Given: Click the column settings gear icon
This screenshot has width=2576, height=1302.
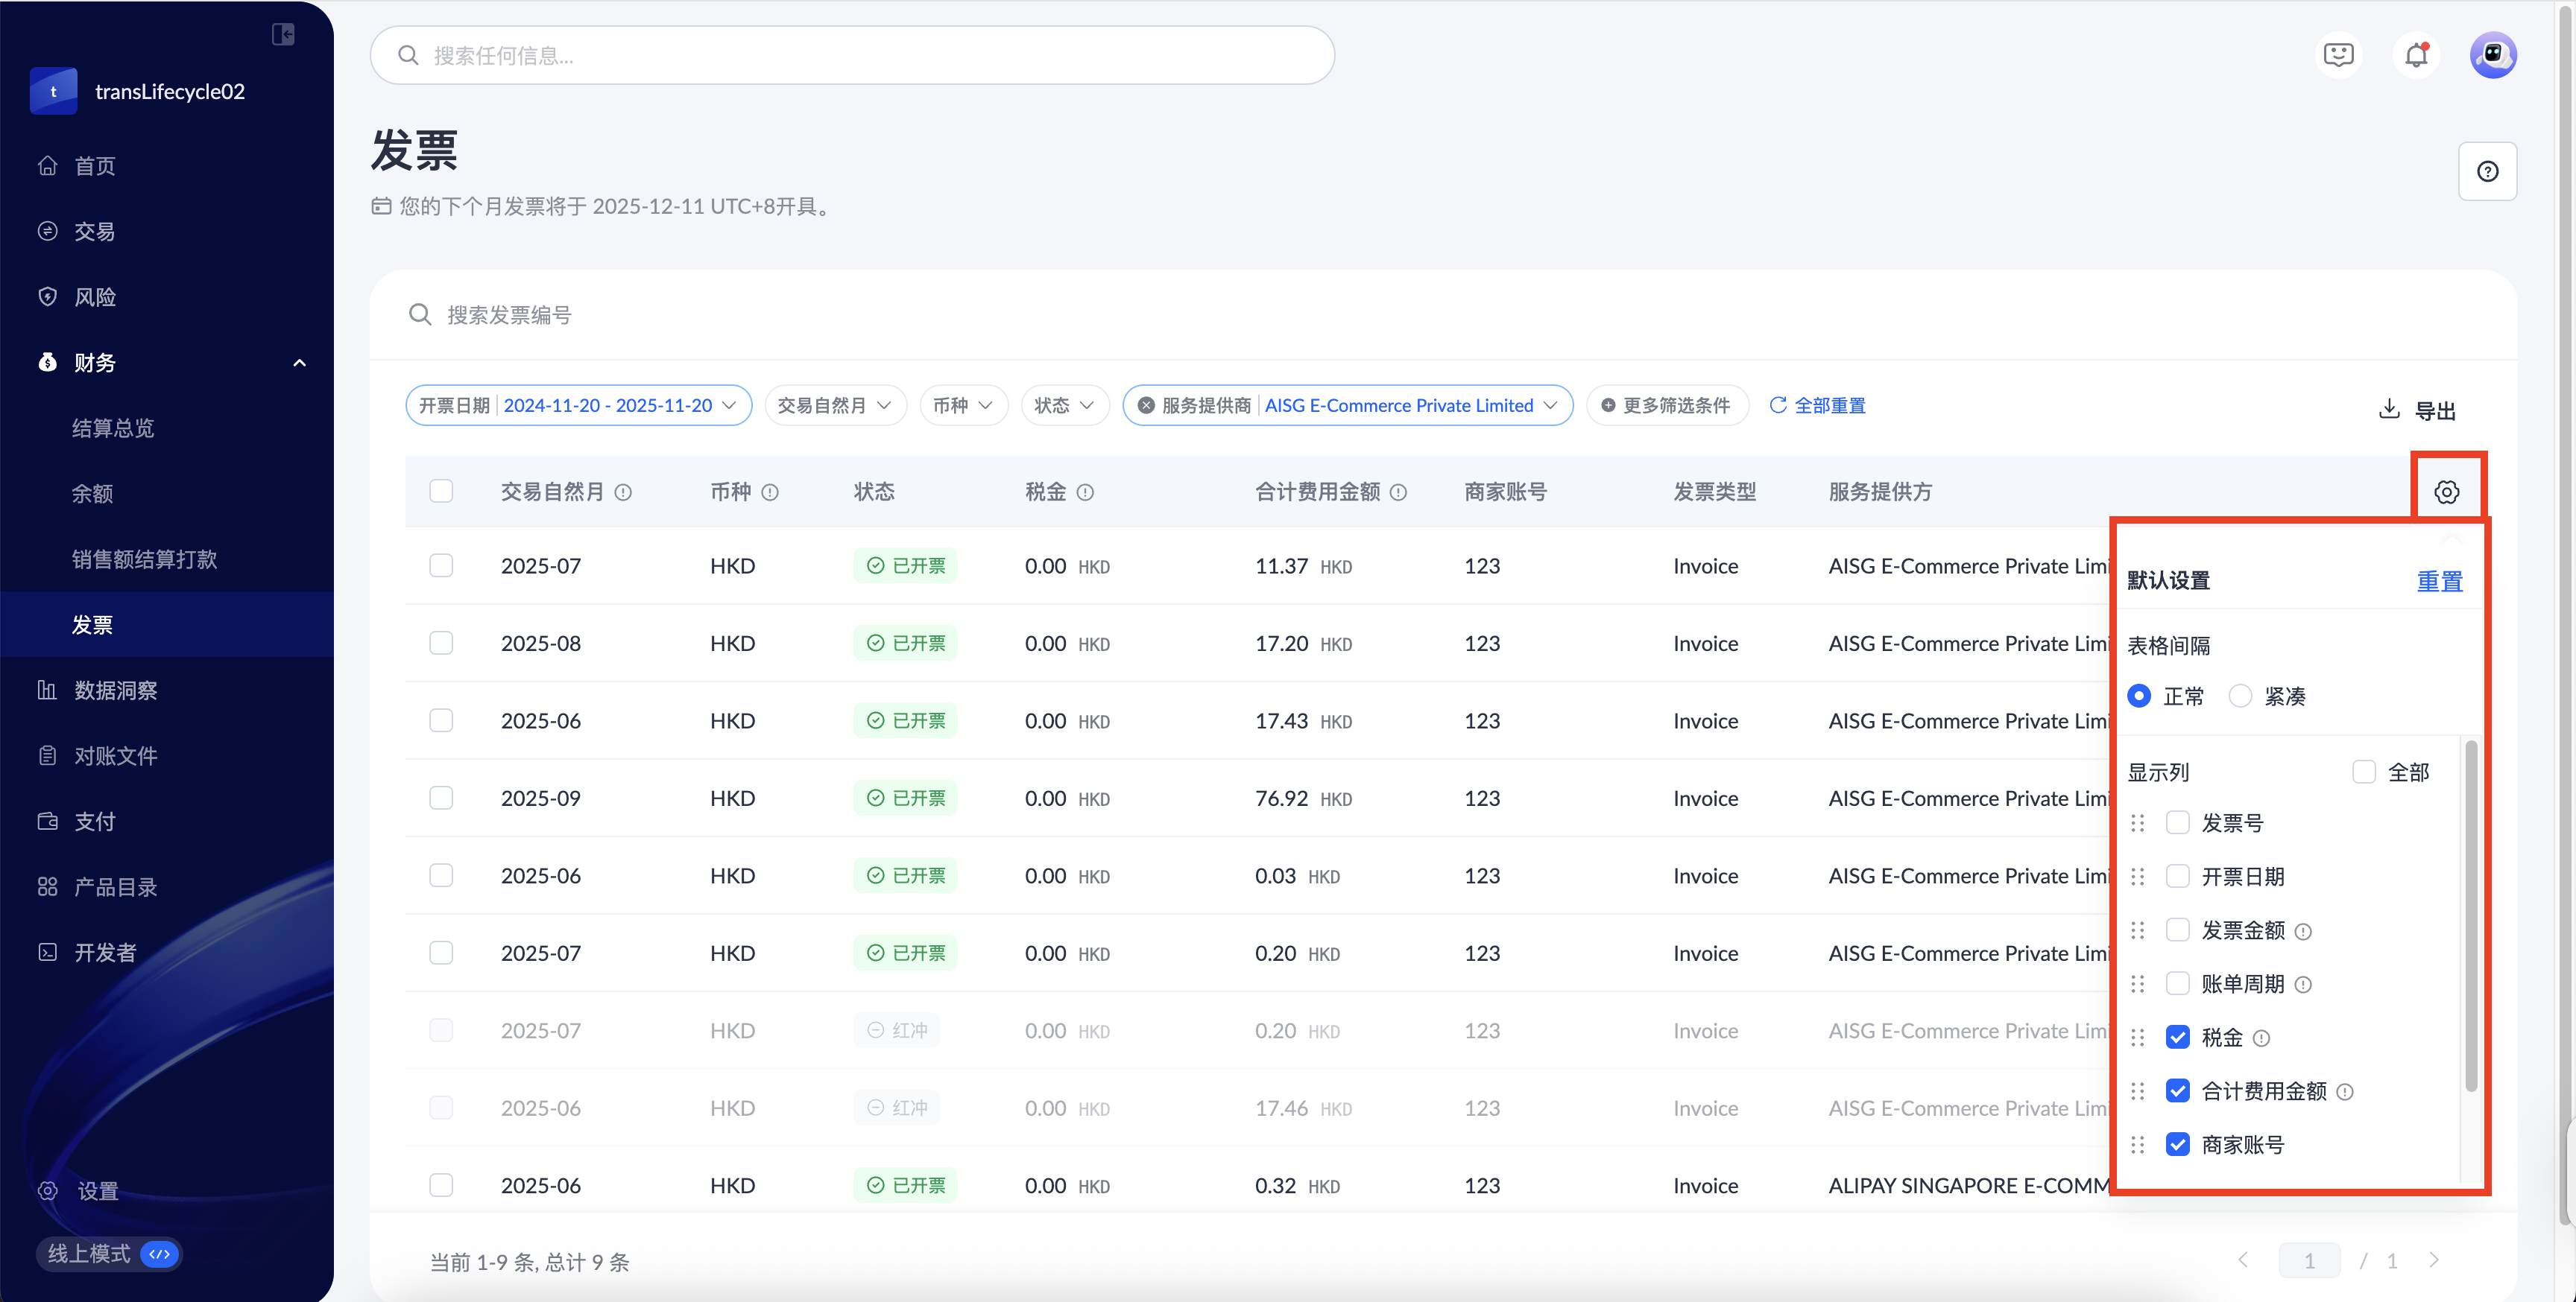Looking at the screenshot, I should click(x=2446, y=492).
